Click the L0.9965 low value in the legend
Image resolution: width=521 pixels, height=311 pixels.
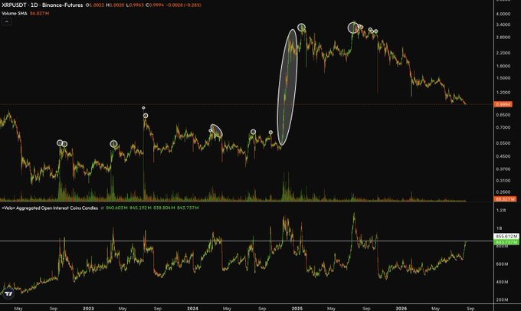[135, 5]
